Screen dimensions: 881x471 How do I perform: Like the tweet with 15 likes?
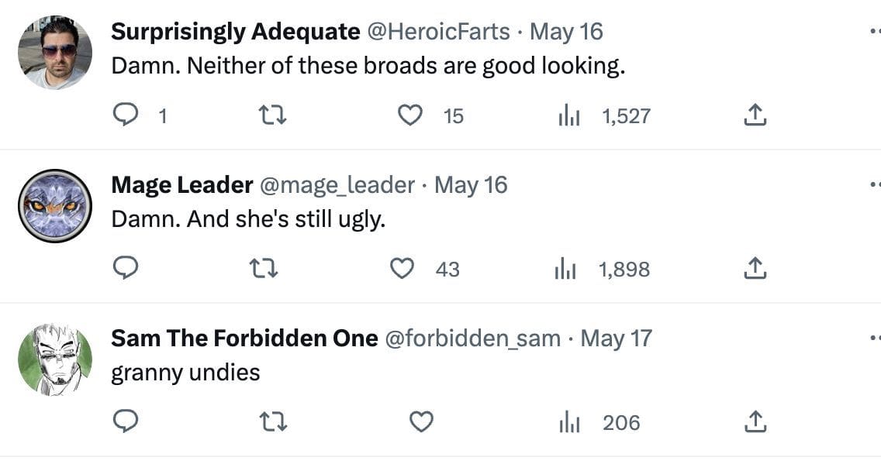(x=409, y=115)
